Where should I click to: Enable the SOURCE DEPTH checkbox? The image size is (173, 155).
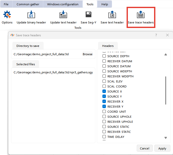click(x=104, y=56)
